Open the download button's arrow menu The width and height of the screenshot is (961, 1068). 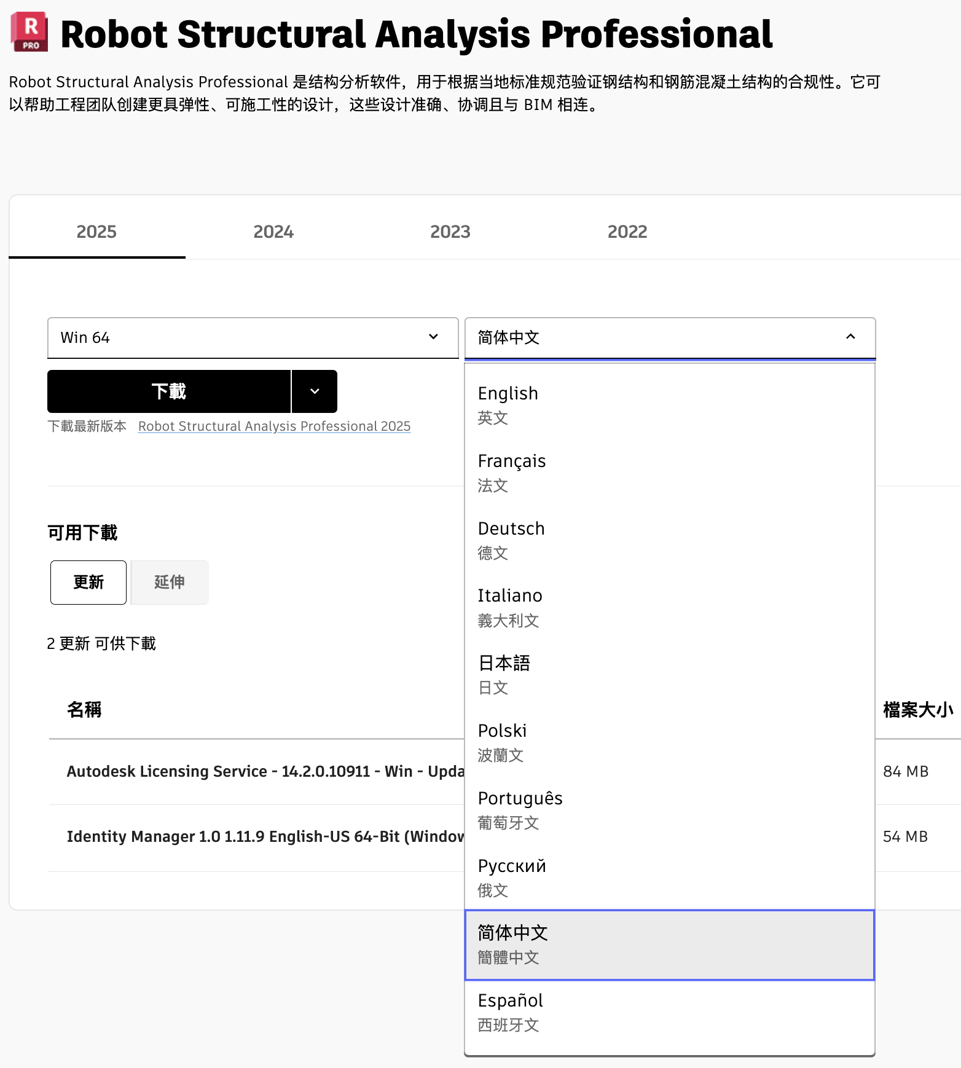coord(315,391)
